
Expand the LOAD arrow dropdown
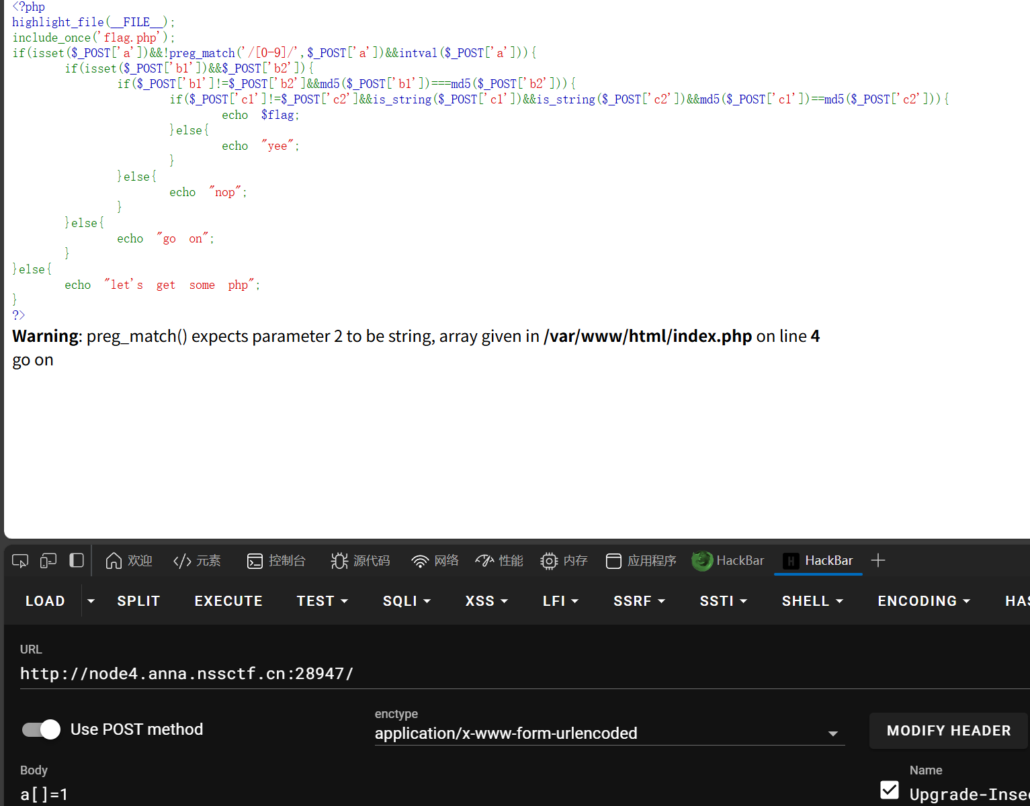pyautogui.click(x=91, y=601)
